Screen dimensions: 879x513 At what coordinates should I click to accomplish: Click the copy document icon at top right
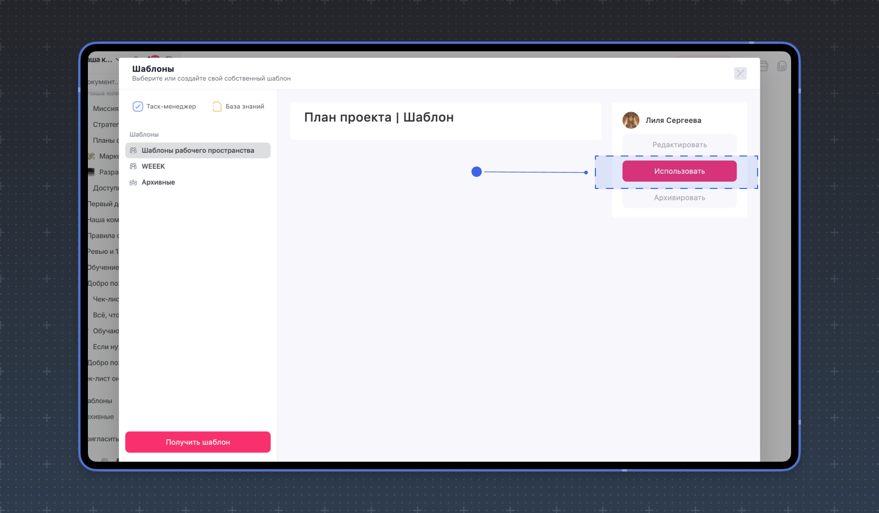pos(782,66)
